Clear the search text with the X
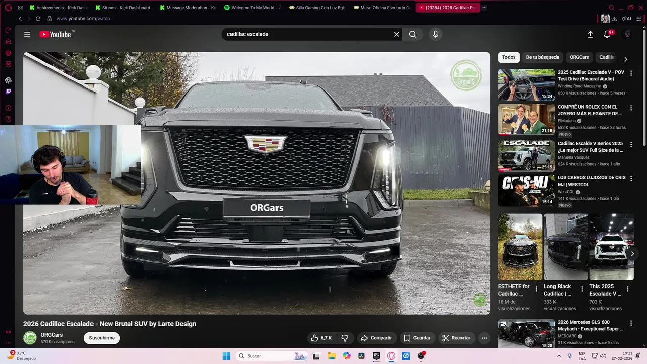Screen dimensions: 647x364 point(397,34)
